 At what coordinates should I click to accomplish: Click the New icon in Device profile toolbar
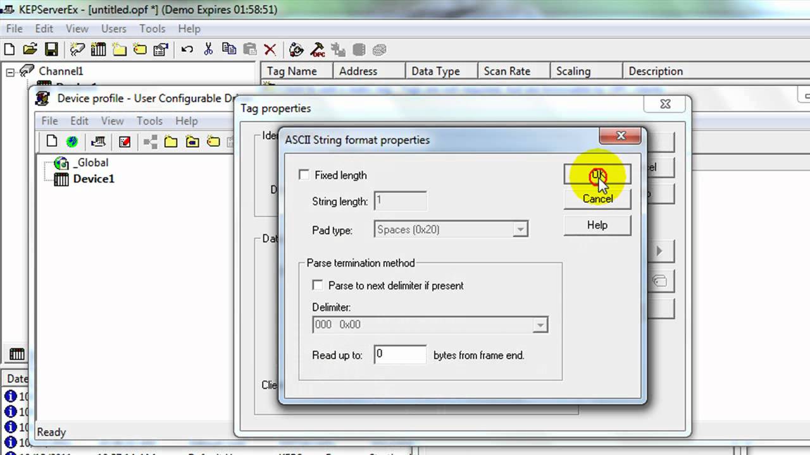click(x=52, y=142)
